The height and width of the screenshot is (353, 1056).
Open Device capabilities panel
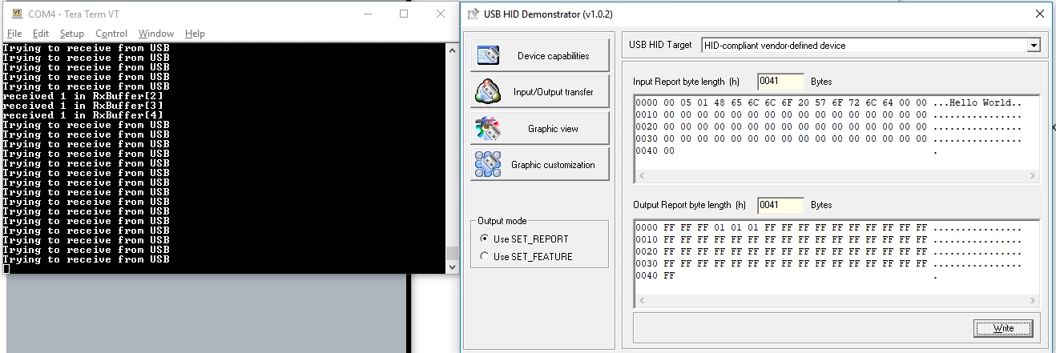[x=539, y=56]
